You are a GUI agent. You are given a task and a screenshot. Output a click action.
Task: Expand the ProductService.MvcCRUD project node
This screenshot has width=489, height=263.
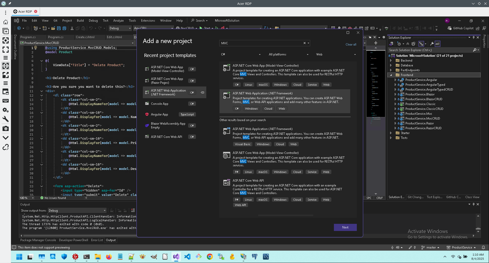tap(395, 119)
